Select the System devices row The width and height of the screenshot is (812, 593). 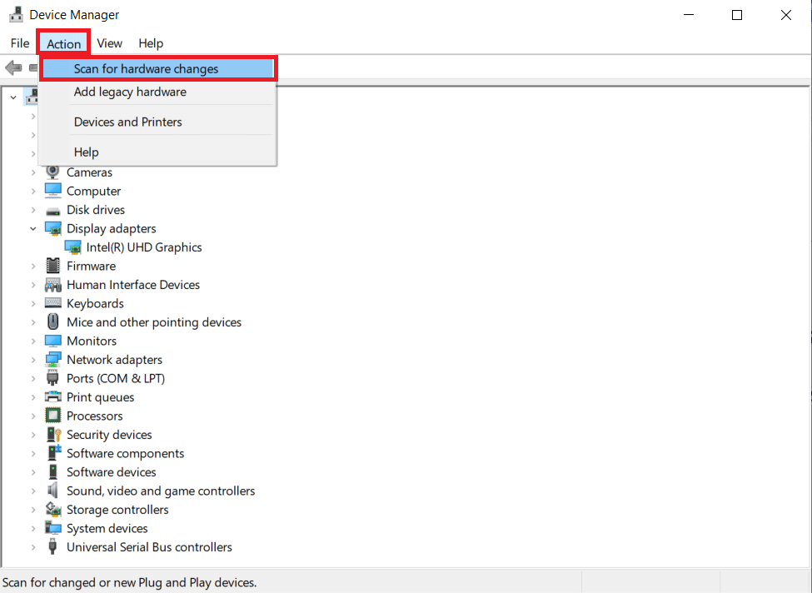point(107,528)
